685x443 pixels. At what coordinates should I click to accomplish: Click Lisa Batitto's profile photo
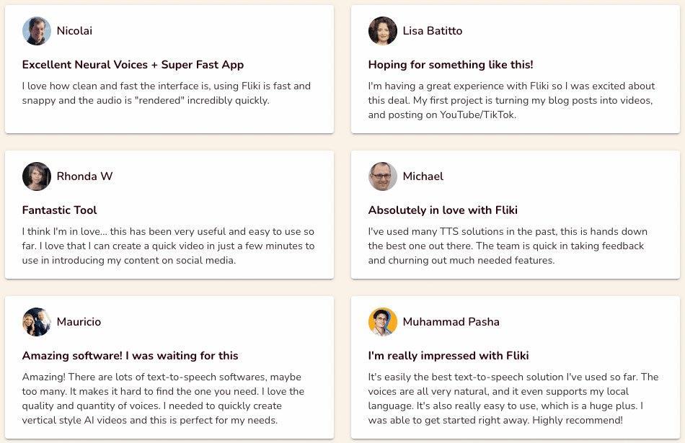pyautogui.click(x=383, y=31)
